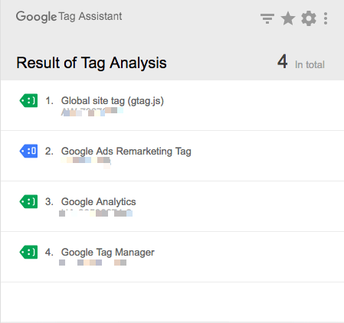Image resolution: width=344 pixels, height=323 pixels.
Task: Open Google Ads Remarketing Tag entry
Action: pos(126,152)
